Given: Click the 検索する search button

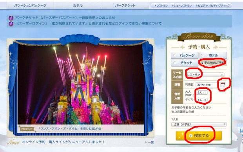Looking at the screenshot, I should click(199, 136).
